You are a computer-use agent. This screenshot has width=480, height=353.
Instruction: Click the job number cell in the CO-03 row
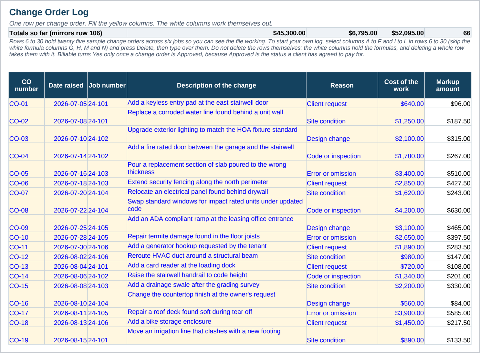click(107, 134)
